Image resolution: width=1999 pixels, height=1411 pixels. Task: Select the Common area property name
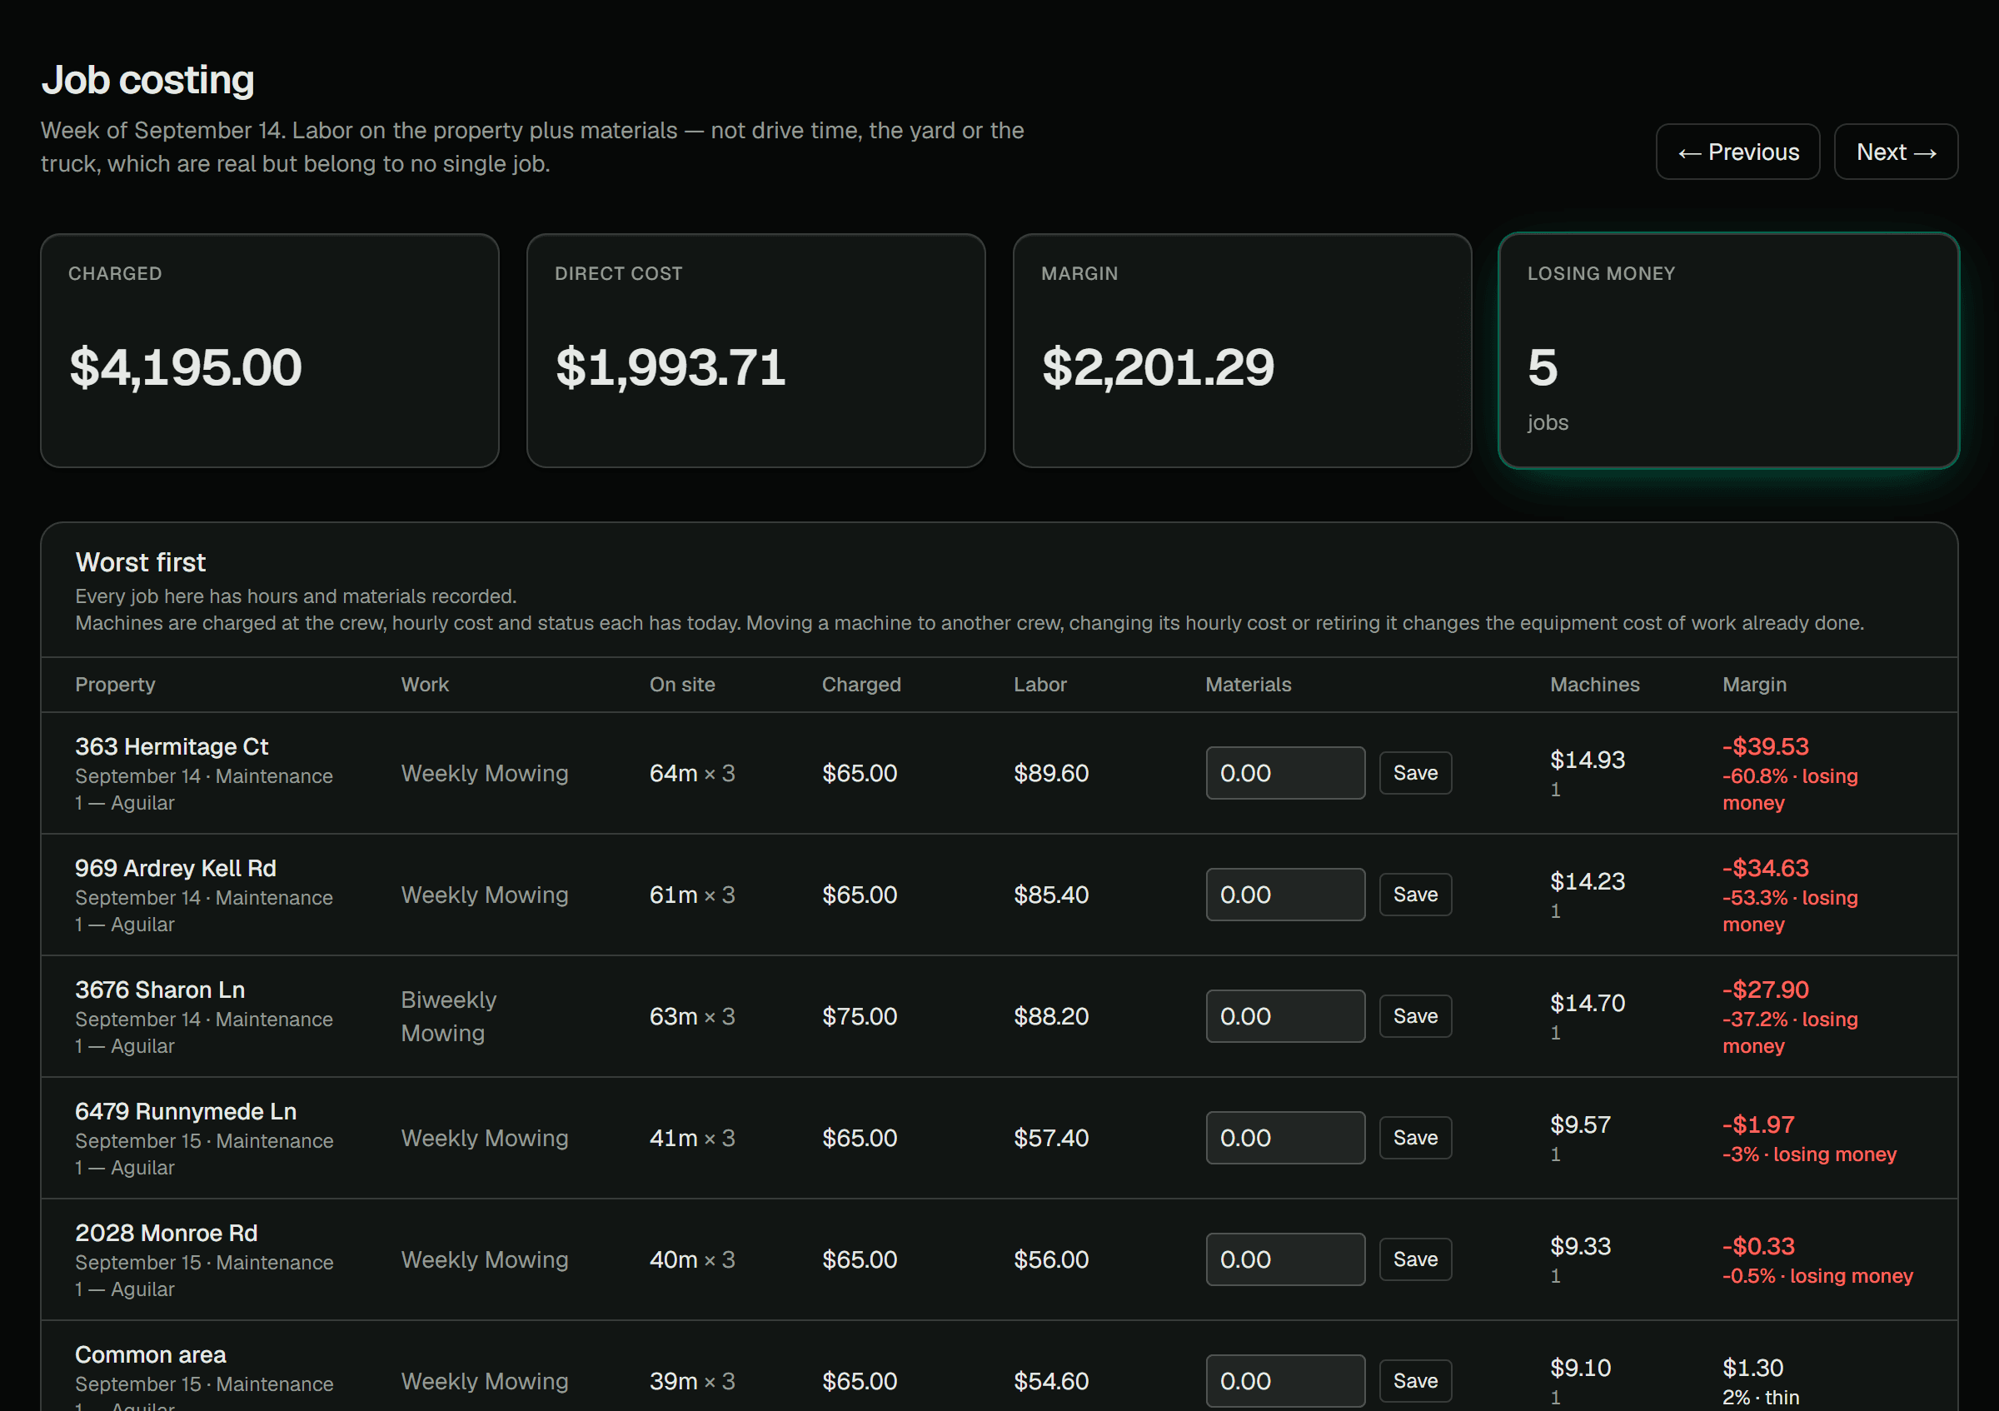point(150,1354)
